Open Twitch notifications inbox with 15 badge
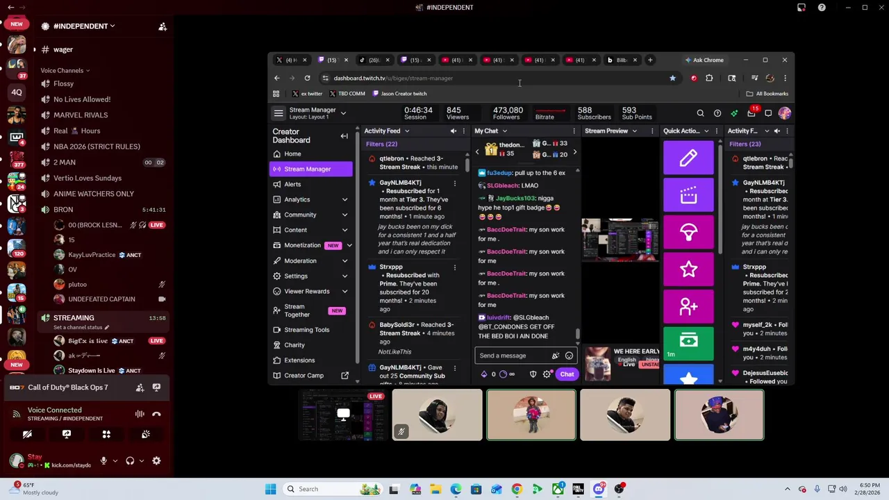 click(751, 113)
